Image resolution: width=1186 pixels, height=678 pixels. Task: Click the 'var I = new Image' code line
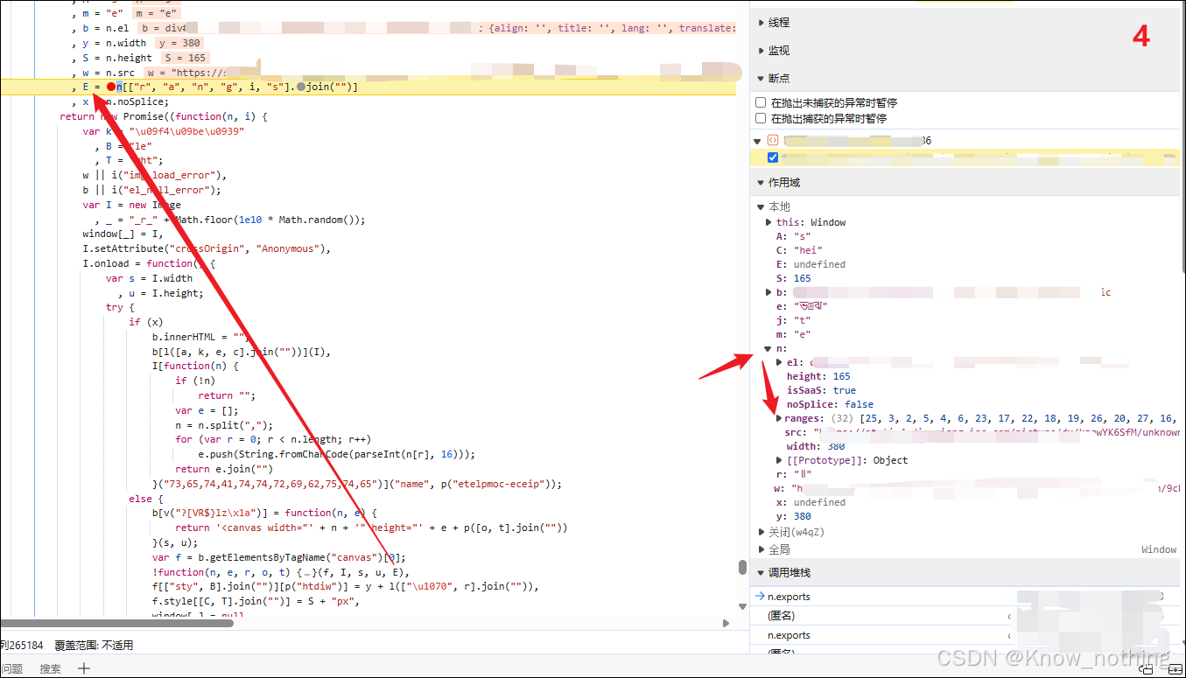[132, 205]
